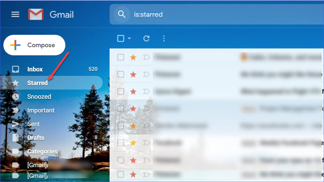Go to the Important label
Viewport: 324px width, 182px height.
click(x=41, y=110)
